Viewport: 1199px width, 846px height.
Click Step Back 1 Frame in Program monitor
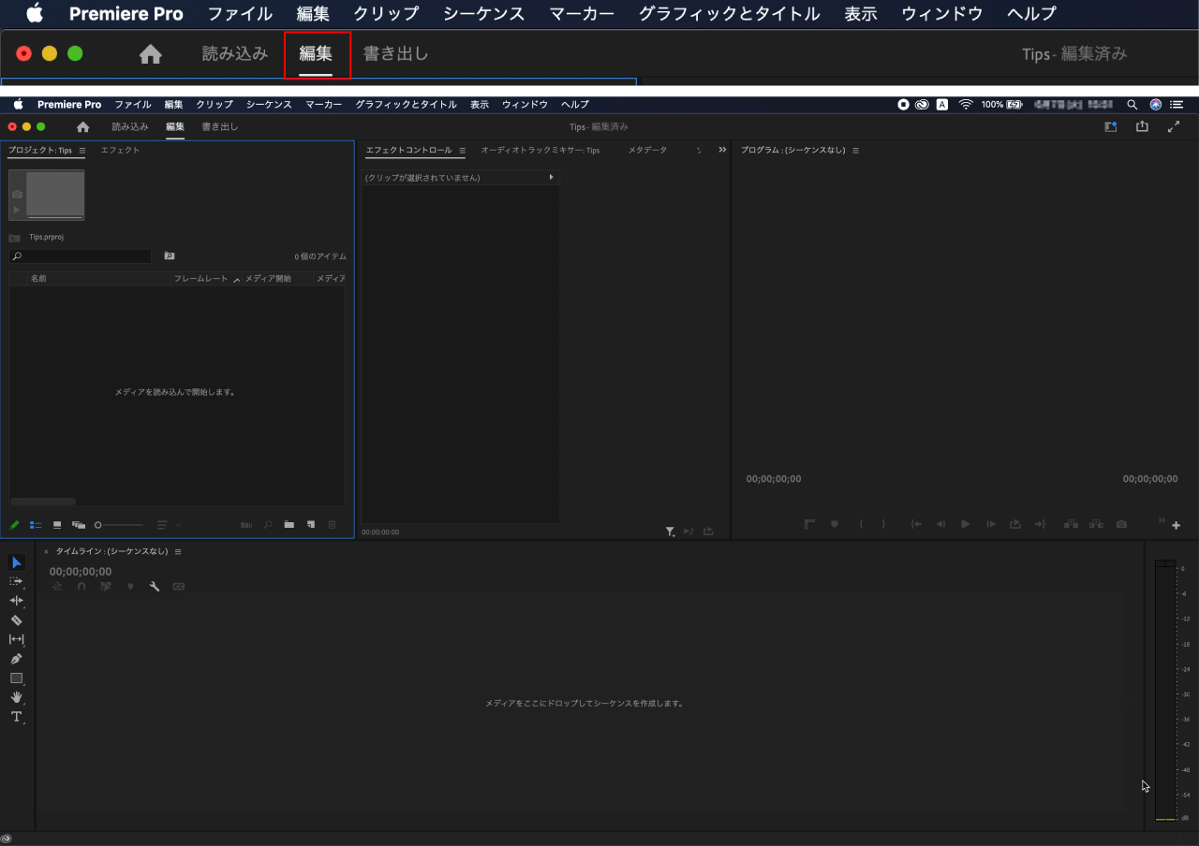click(x=940, y=524)
